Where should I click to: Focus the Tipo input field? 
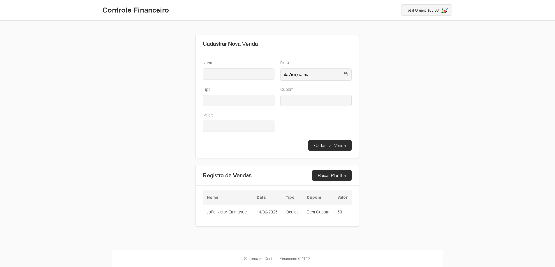coord(238,101)
